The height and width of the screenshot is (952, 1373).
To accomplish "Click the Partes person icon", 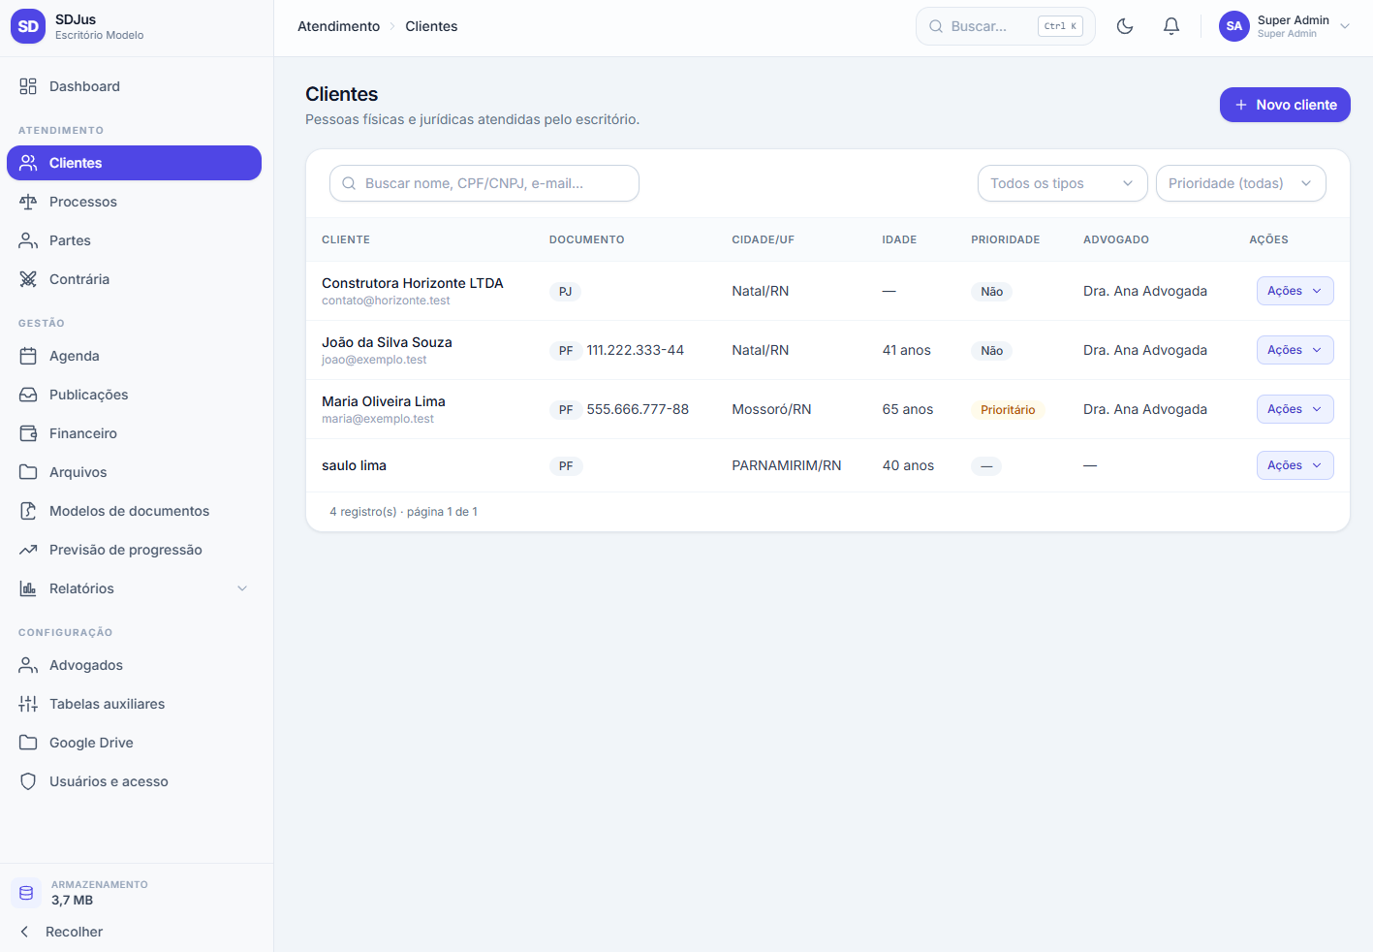I will (28, 240).
